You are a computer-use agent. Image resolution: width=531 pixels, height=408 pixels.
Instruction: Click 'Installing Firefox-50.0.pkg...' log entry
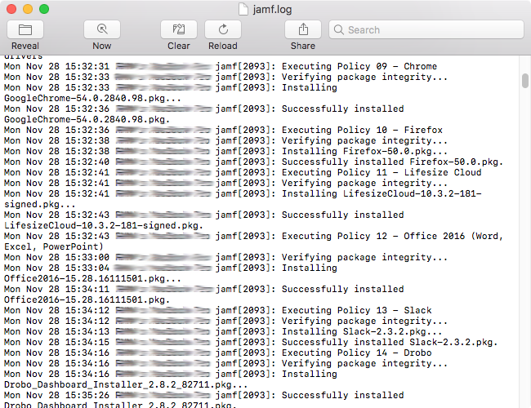[364, 151]
